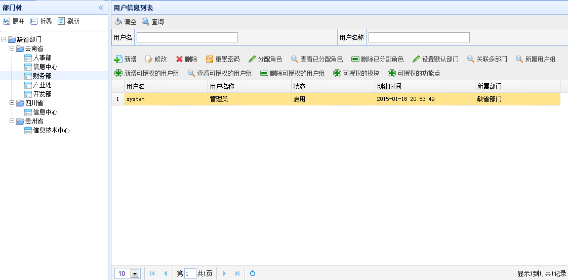
Task: Sort by the 所属部门 column header
Action: (x=518, y=87)
